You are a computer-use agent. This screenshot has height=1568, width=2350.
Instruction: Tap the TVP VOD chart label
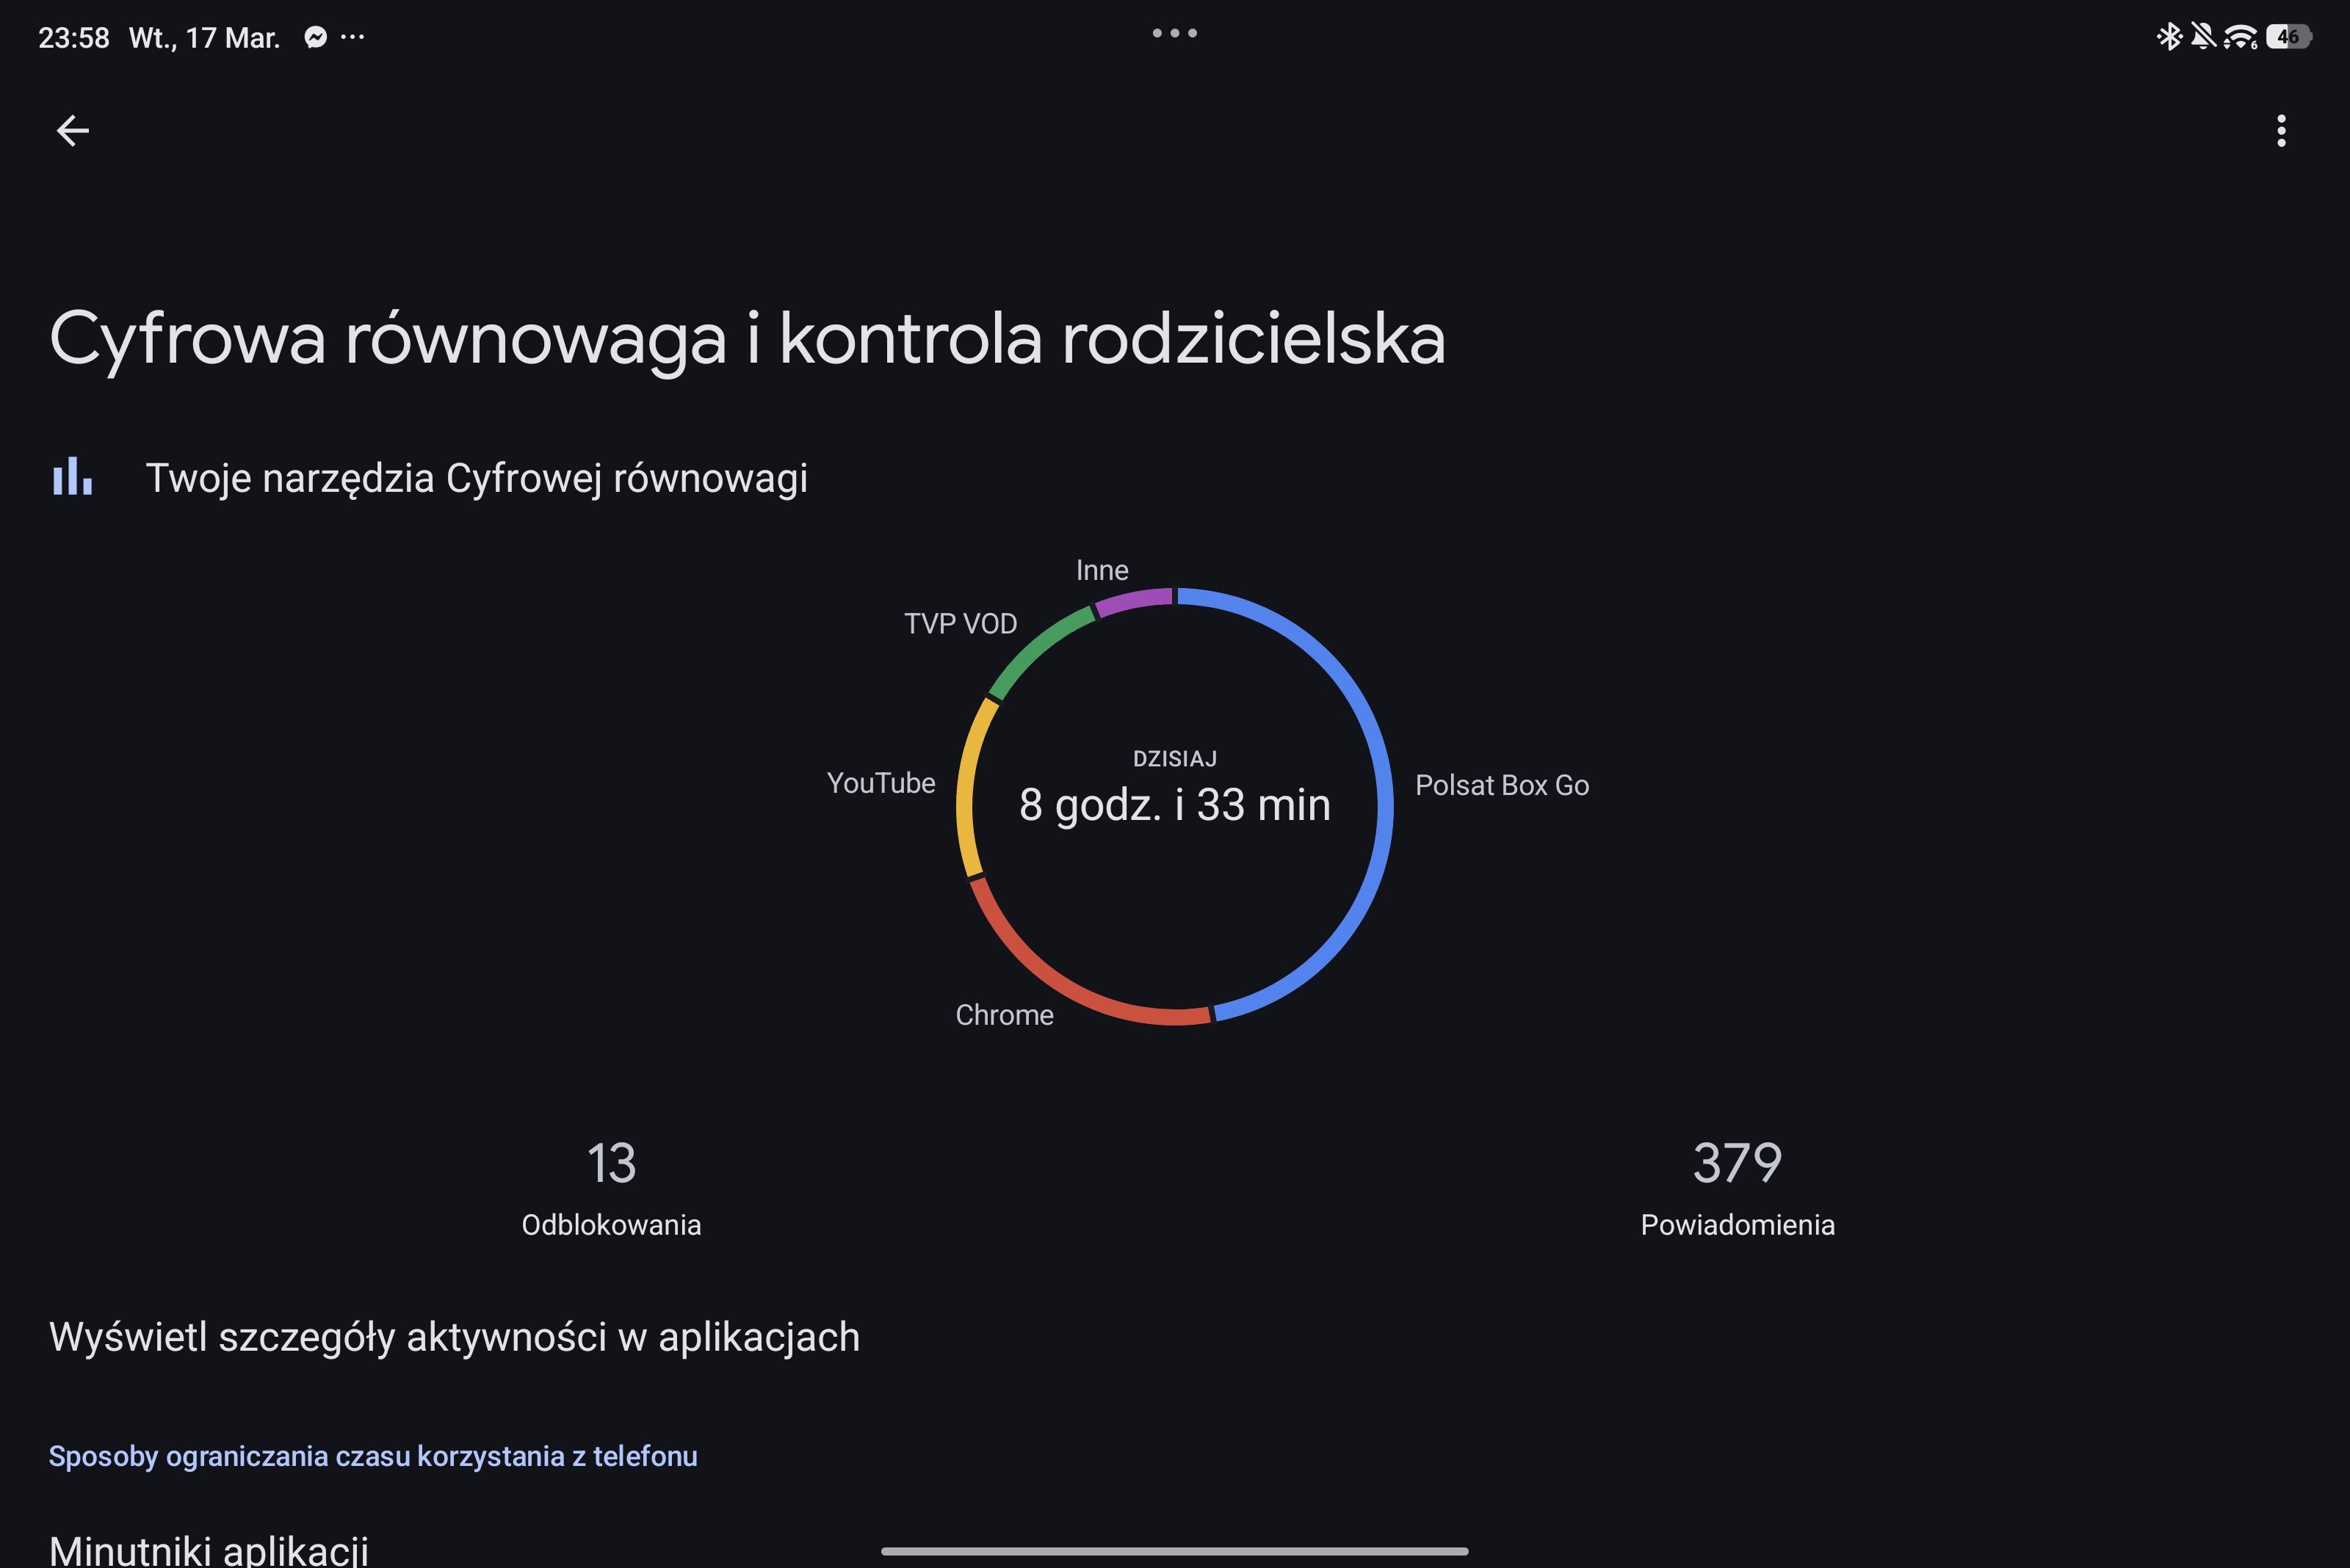pyautogui.click(x=959, y=624)
